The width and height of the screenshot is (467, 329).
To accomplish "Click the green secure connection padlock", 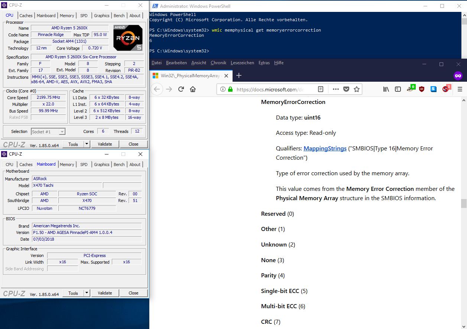I will pyautogui.click(x=230, y=89).
